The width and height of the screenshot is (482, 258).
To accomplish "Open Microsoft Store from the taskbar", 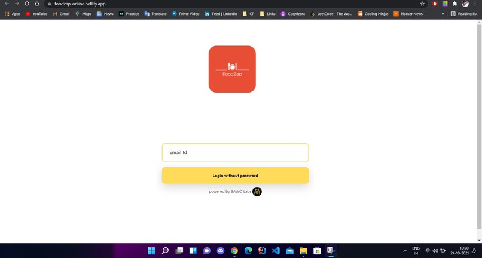I will 317,251.
